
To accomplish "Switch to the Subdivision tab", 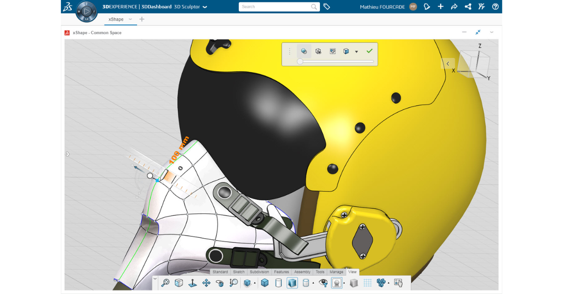I will [259, 272].
